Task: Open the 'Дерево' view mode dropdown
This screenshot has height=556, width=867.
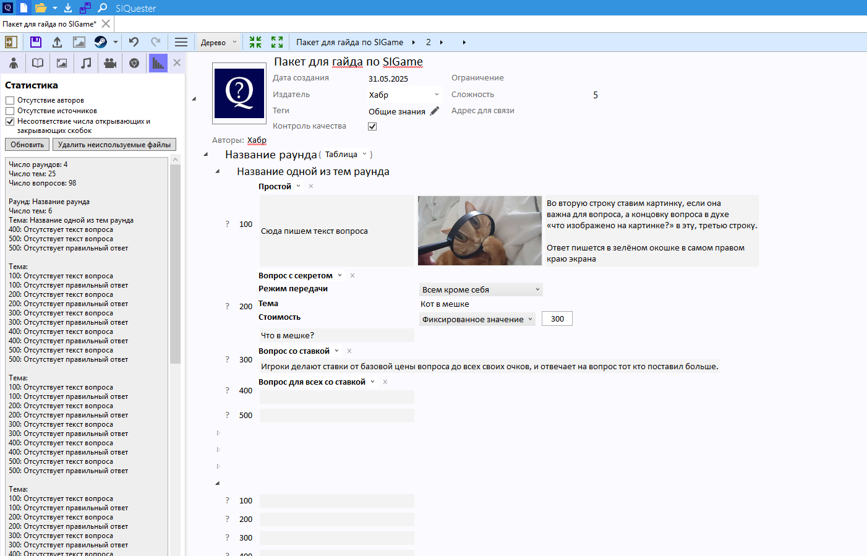Action: 219,42
